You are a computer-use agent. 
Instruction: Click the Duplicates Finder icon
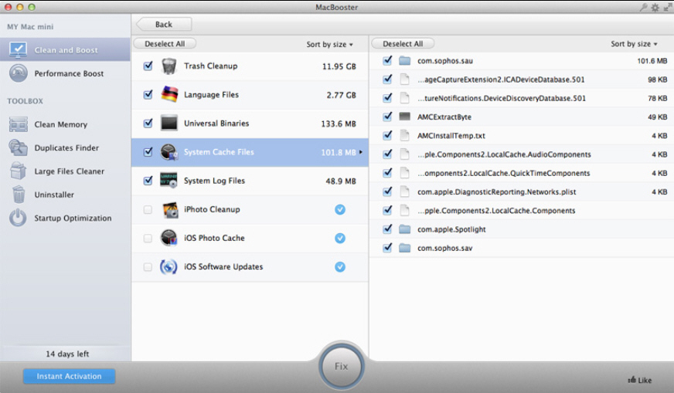pos(18,147)
